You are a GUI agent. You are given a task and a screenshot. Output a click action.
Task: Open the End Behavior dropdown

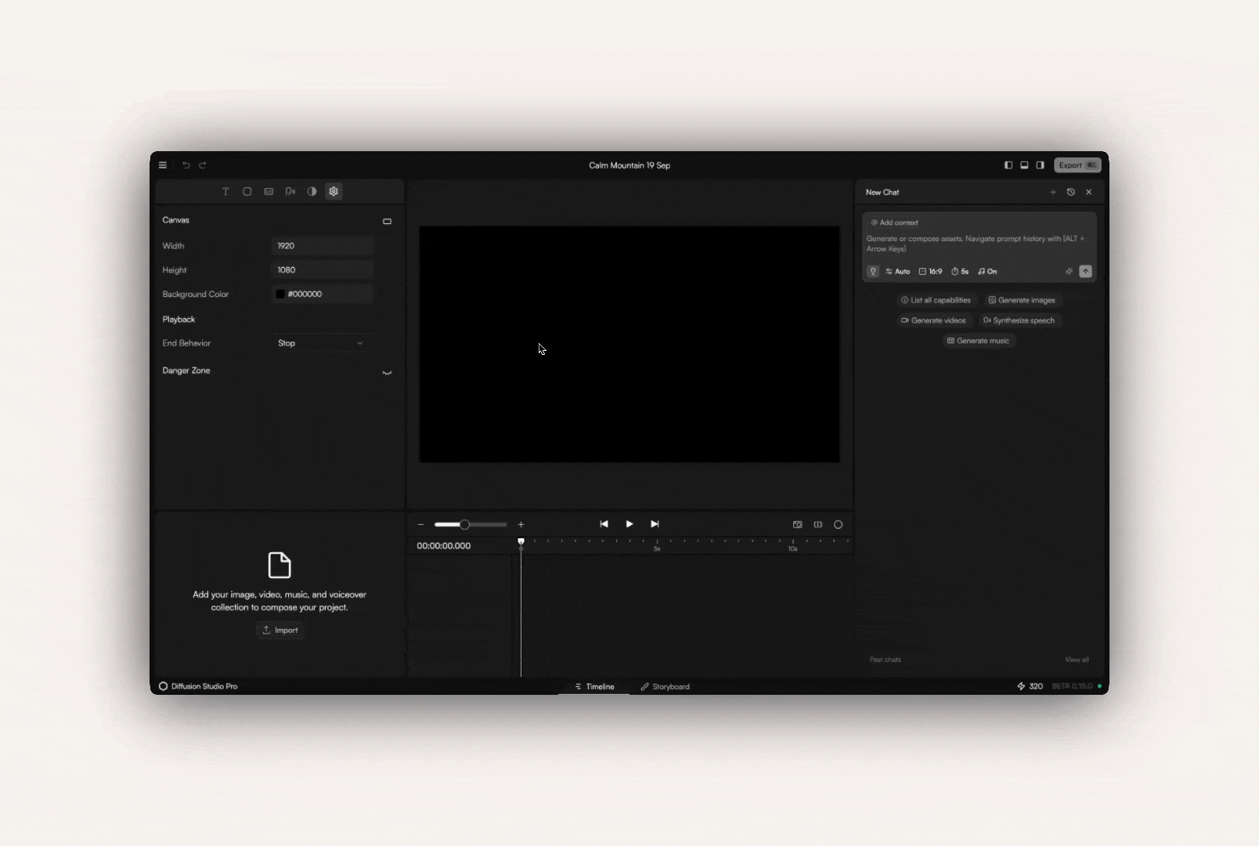pyautogui.click(x=323, y=343)
